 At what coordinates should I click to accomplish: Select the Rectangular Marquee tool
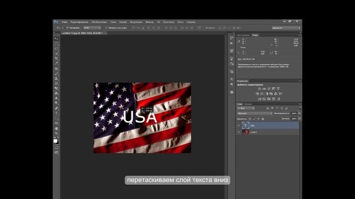tap(56, 44)
